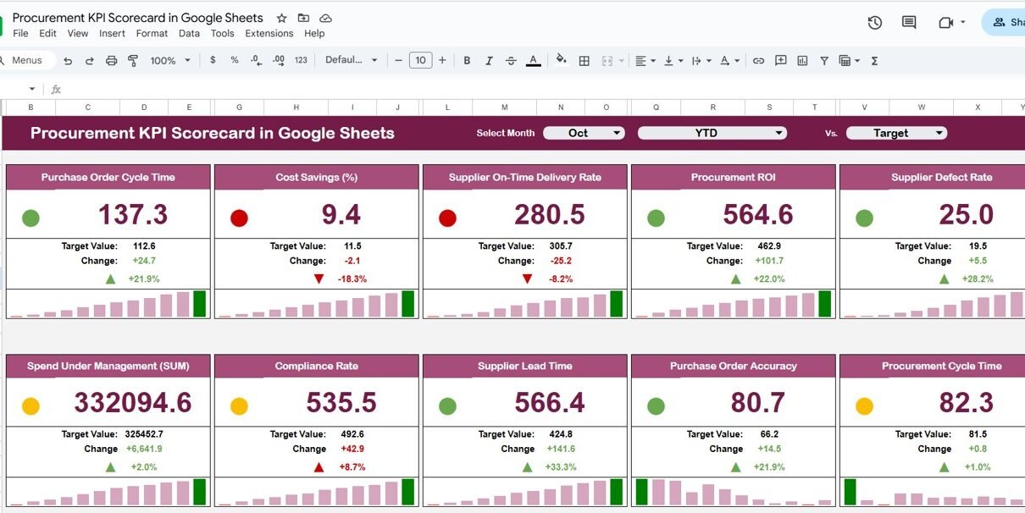Open the Extensions menu
1025x513 pixels.
[x=269, y=34]
